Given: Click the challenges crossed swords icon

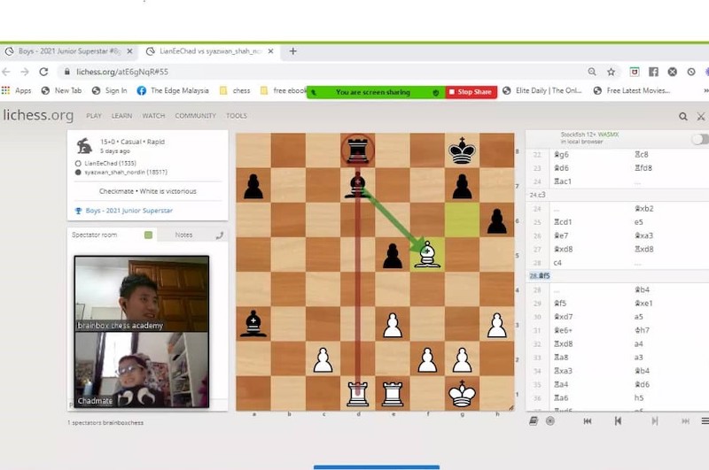Looking at the screenshot, I should (x=701, y=117).
